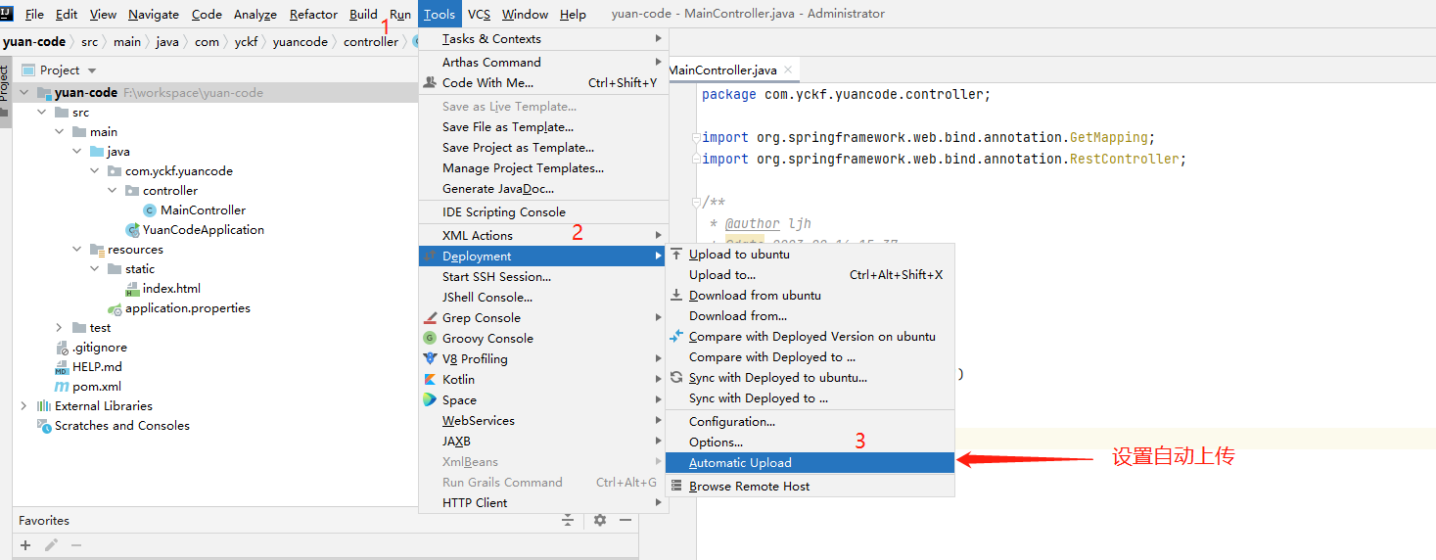Viewport: 1436px width, 560px height.
Task: Expand the test folder arrow
Action: click(60, 328)
